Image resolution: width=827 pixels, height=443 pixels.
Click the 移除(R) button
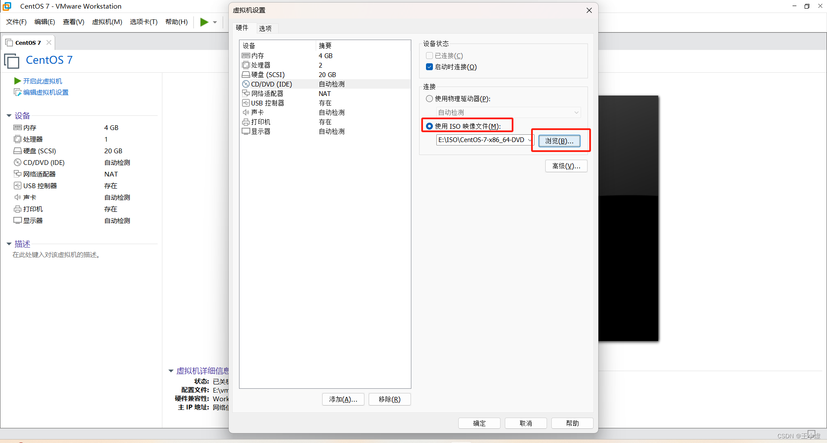(x=390, y=400)
